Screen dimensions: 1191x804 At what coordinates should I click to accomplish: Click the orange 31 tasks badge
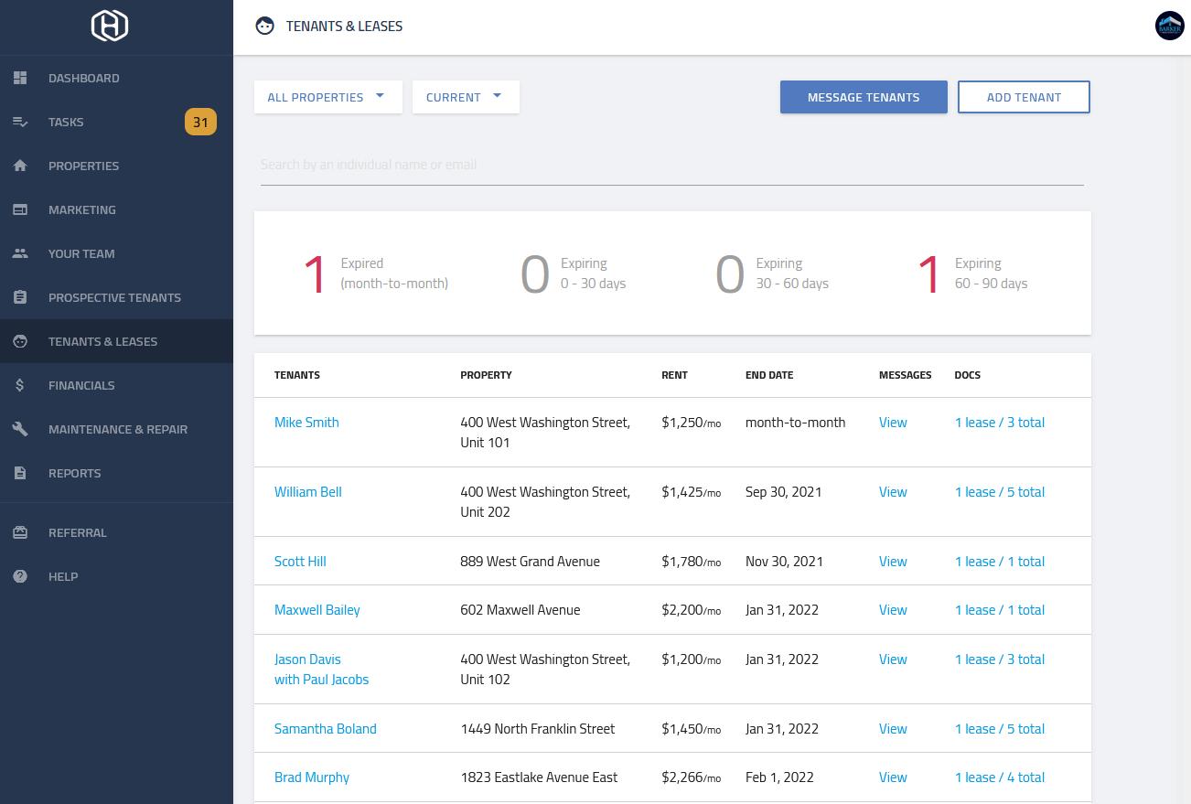(200, 122)
